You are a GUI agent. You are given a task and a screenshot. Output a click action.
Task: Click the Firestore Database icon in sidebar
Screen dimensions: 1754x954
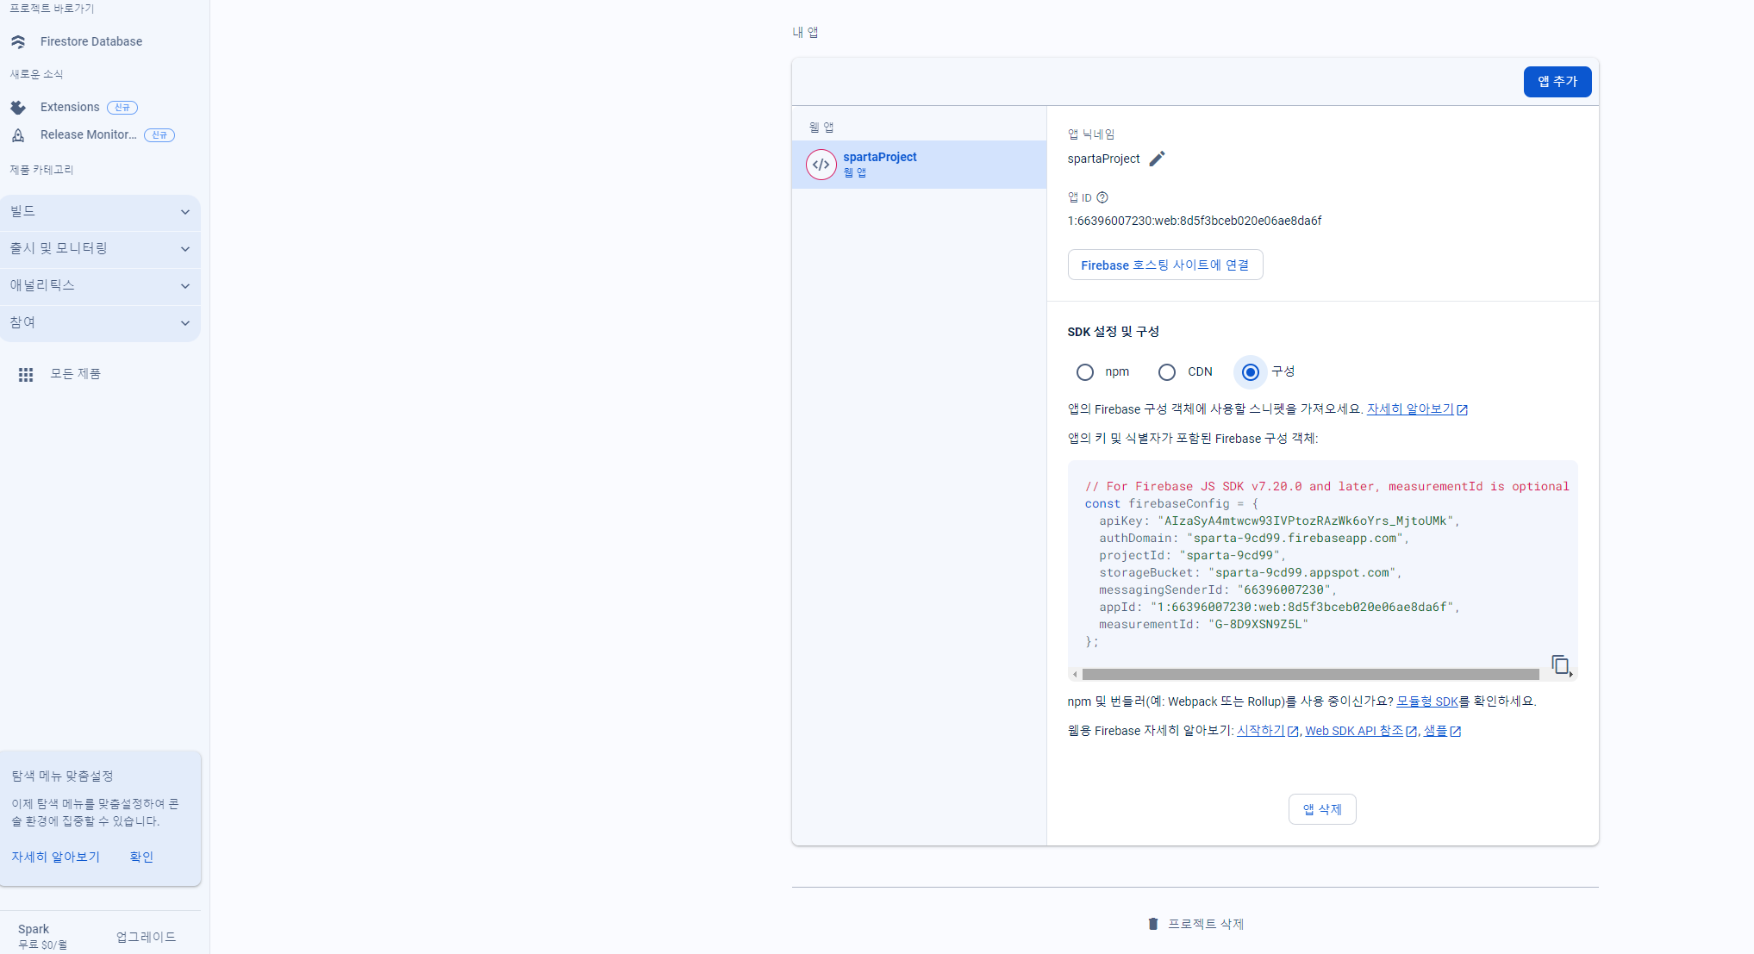18,41
